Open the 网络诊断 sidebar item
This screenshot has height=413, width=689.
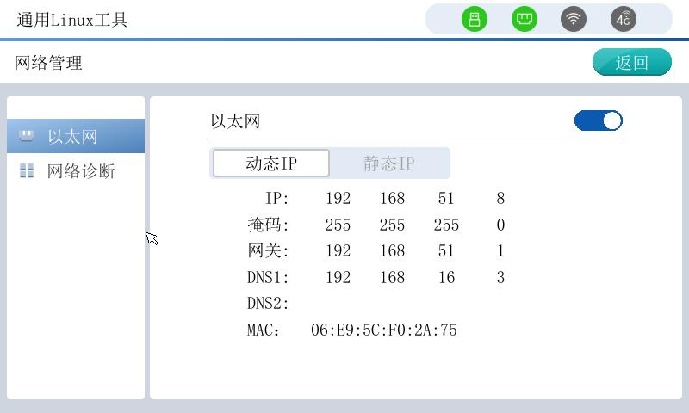(80, 171)
